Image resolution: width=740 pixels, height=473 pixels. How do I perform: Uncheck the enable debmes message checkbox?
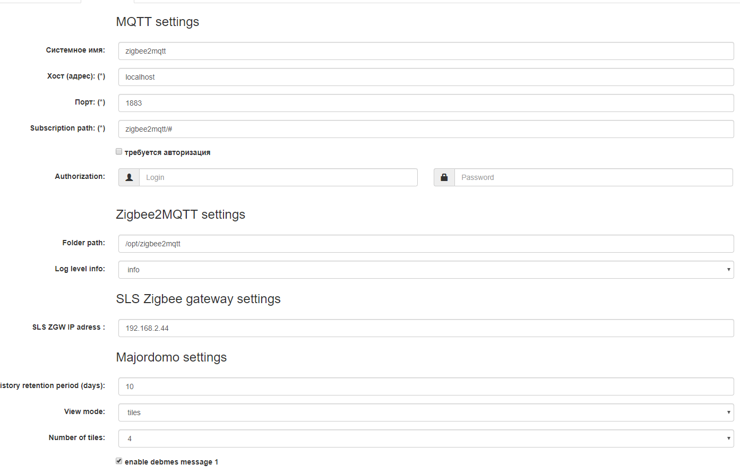[119, 461]
